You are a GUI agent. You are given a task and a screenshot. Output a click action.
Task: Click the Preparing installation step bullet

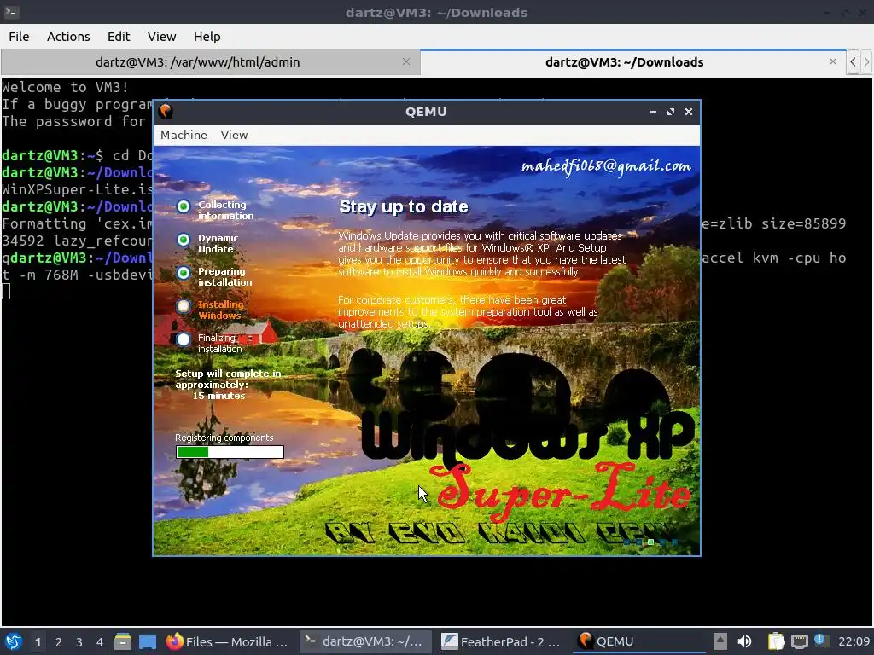tap(184, 273)
